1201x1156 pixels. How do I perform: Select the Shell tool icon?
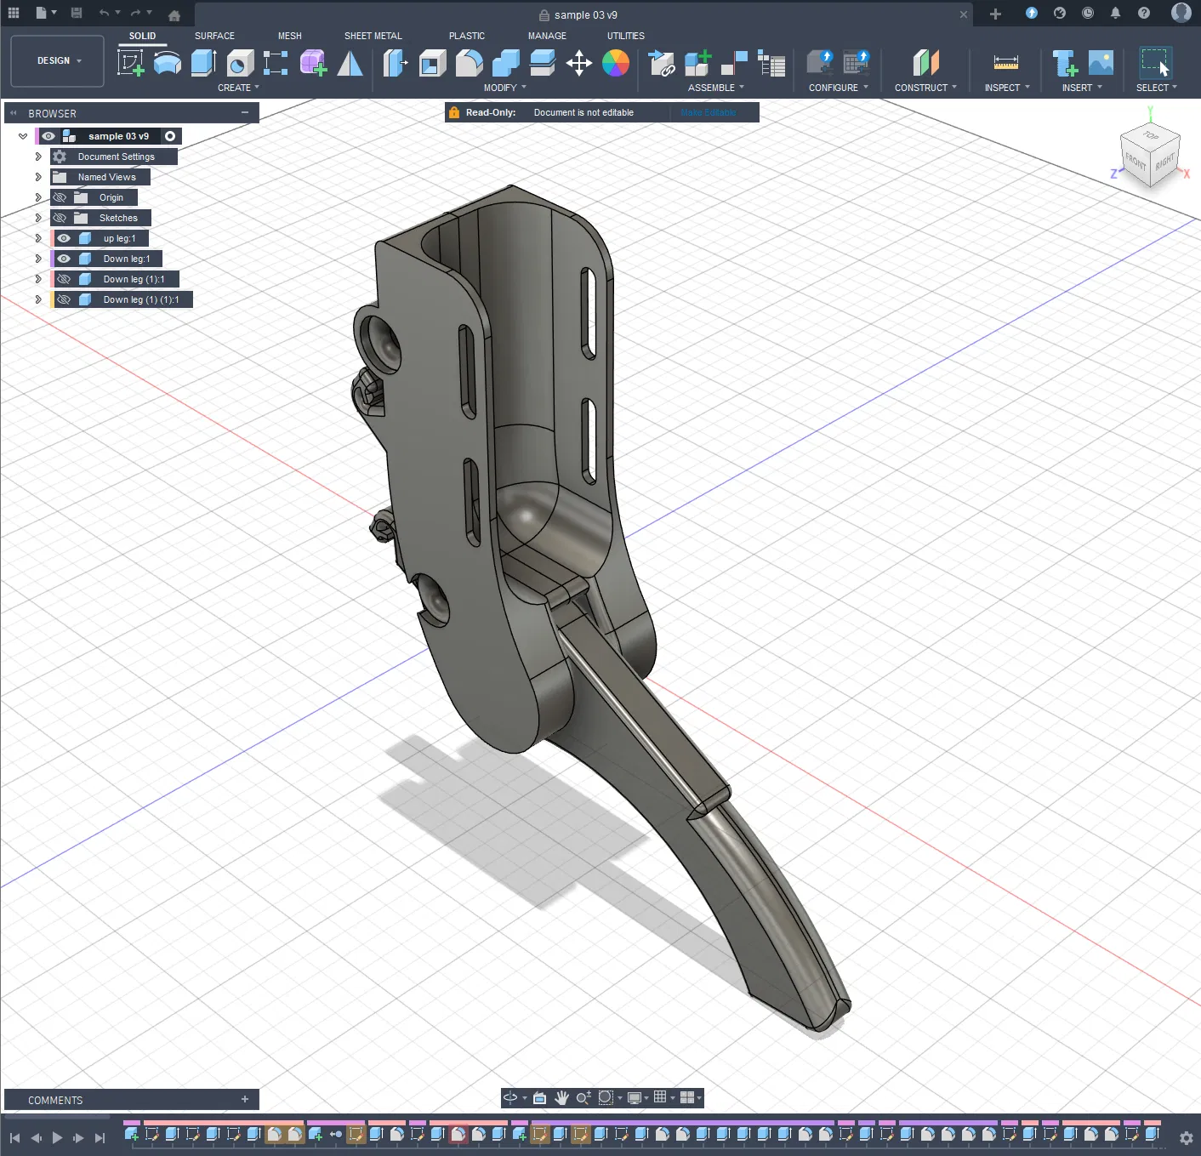[432, 63]
